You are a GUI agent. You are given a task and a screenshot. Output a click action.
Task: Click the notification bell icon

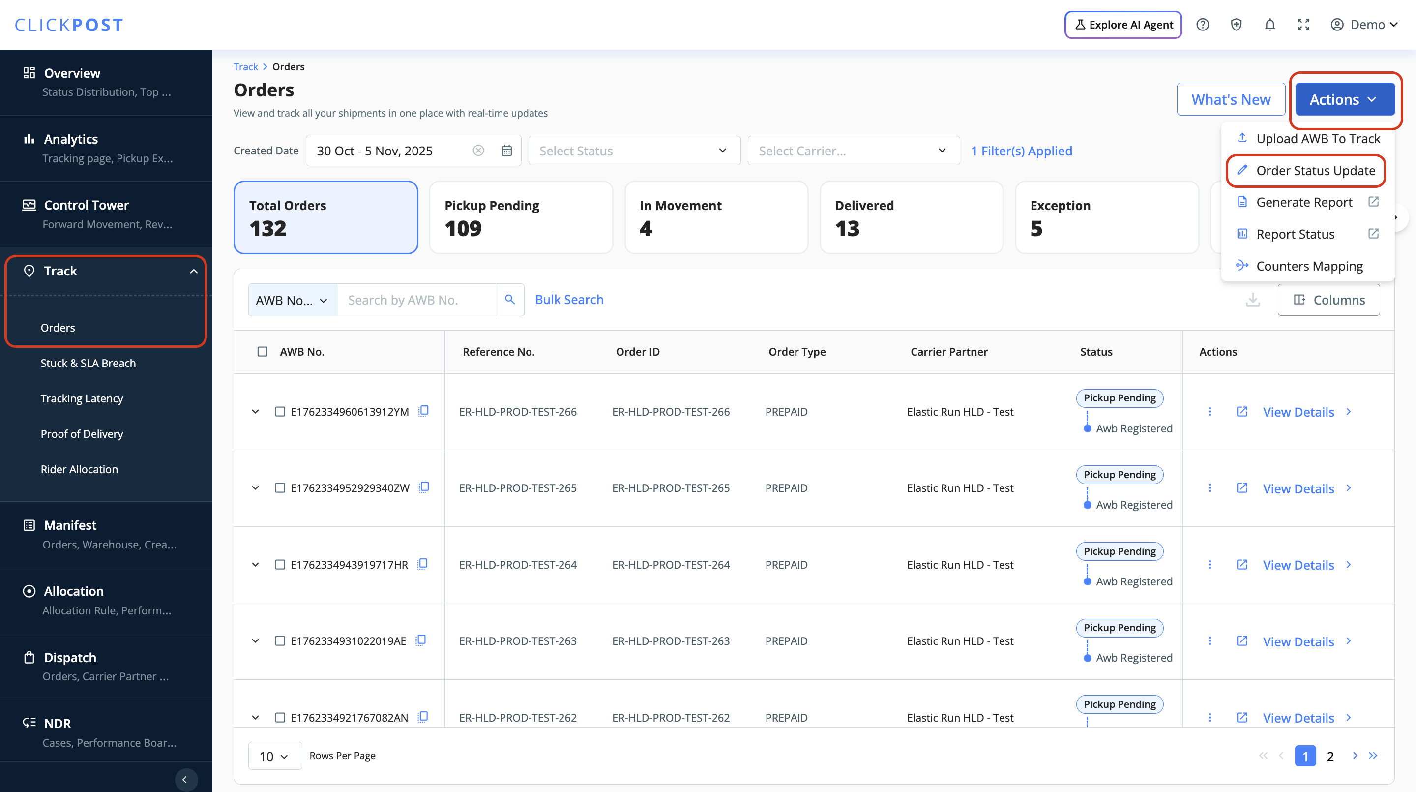(1269, 25)
